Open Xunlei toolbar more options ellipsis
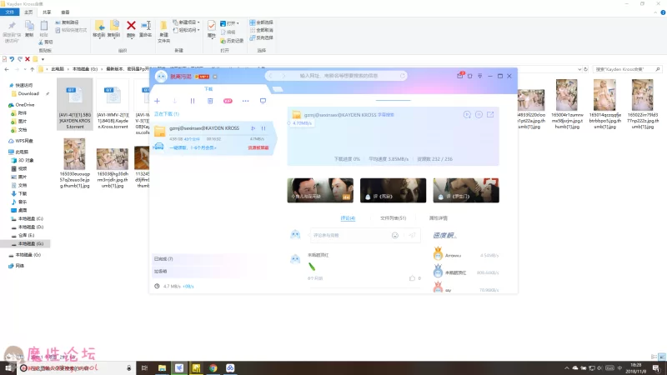Viewport: 667px width, 375px height. point(245,101)
